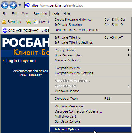Click the site icon in address bar
Viewport: 132px width, 133px height.
(27, 5)
